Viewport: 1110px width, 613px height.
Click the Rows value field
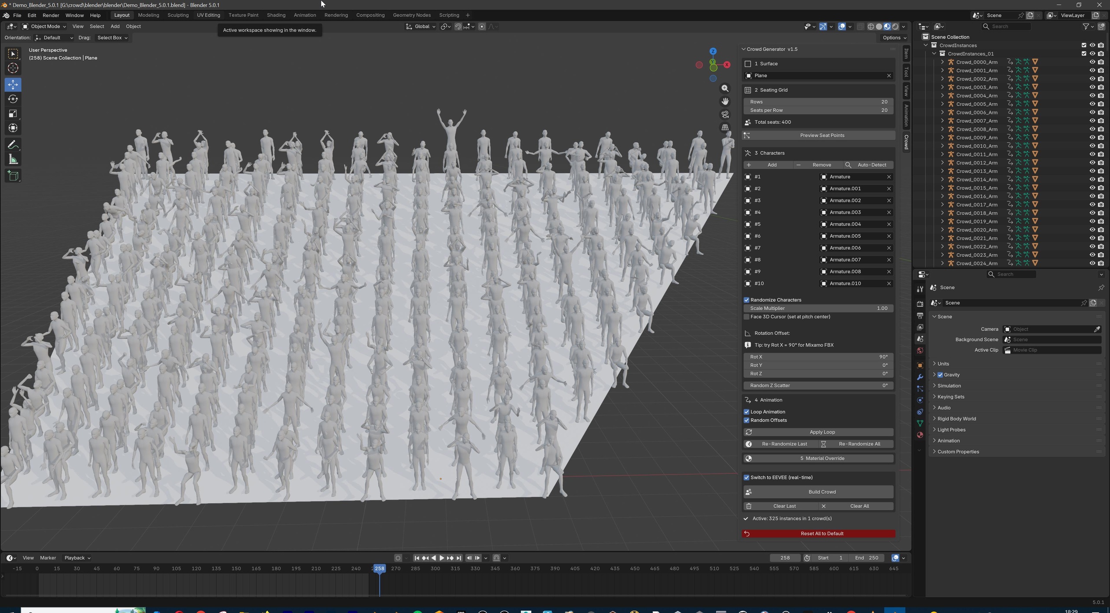[818, 102]
